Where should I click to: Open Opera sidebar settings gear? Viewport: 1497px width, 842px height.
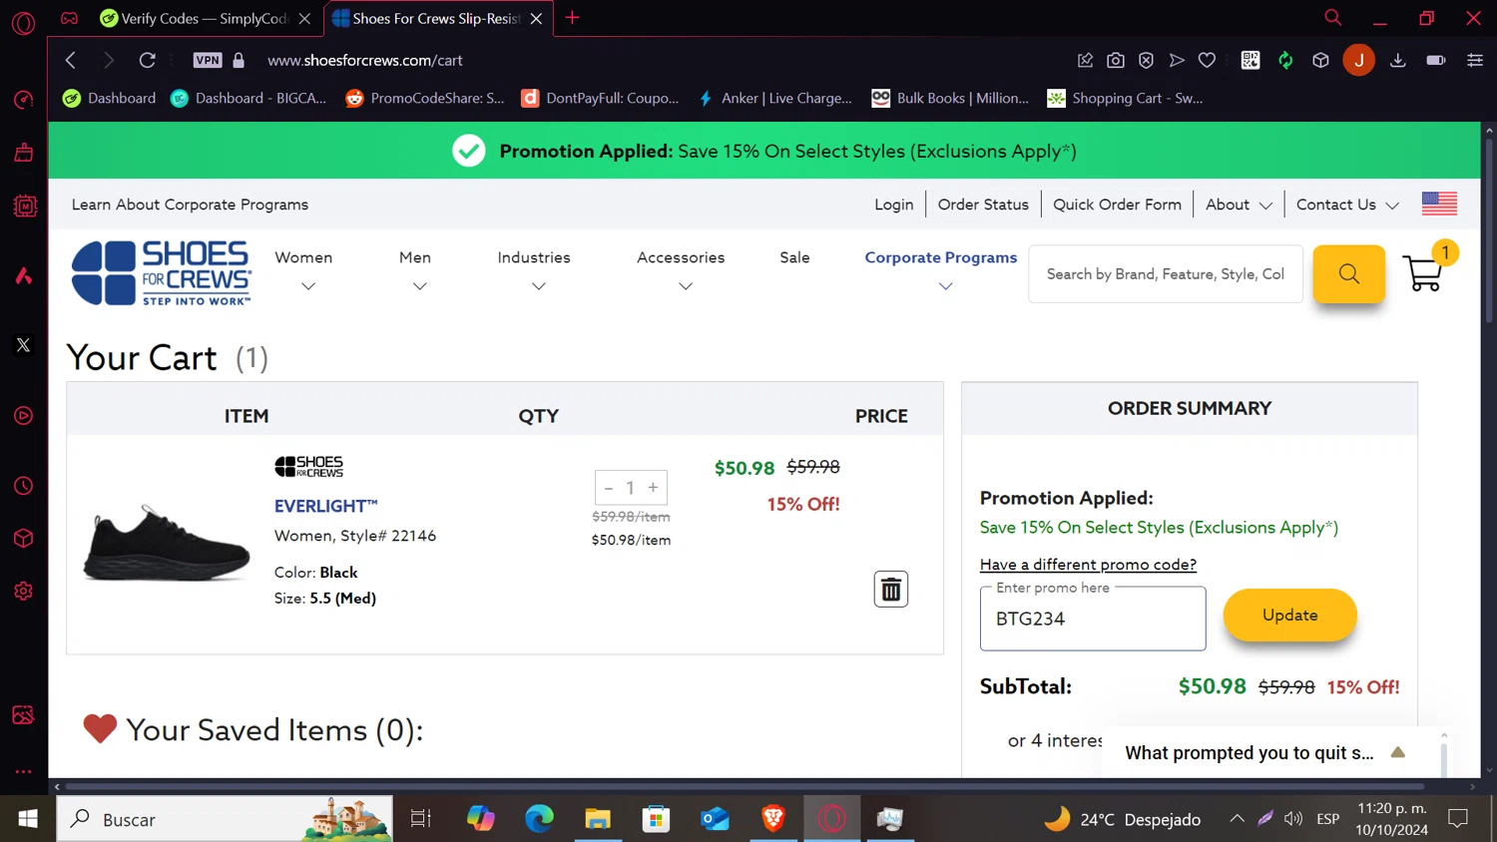pyautogui.click(x=24, y=592)
